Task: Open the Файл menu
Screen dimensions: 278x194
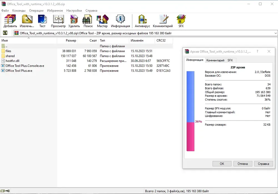Action: [5, 11]
